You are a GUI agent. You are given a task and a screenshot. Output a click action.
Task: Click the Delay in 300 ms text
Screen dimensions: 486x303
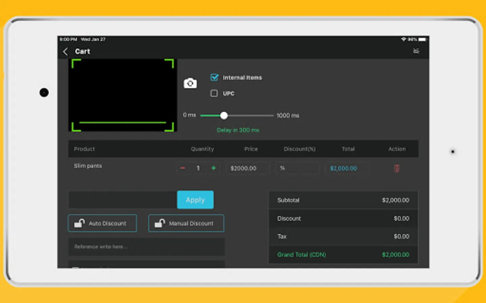pos(238,130)
